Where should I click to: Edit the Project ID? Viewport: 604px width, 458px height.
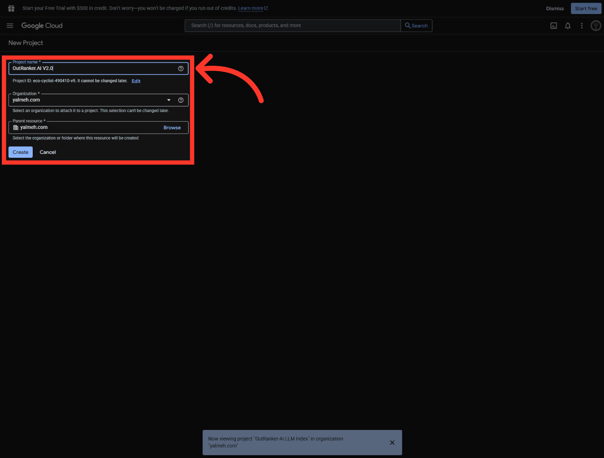(x=136, y=81)
